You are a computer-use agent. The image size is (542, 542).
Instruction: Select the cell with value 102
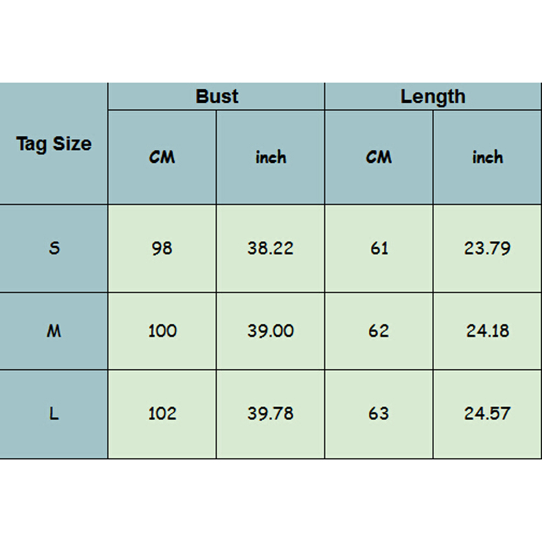pos(162,414)
